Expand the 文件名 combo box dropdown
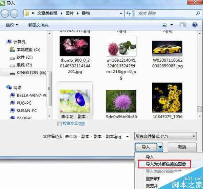The height and width of the screenshot is (189, 203). [x=127, y=136]
